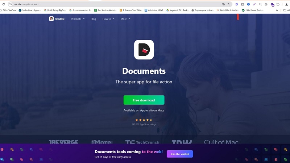Expand the How to dropdown menu
290x163 pixels.
pos(108,19)
